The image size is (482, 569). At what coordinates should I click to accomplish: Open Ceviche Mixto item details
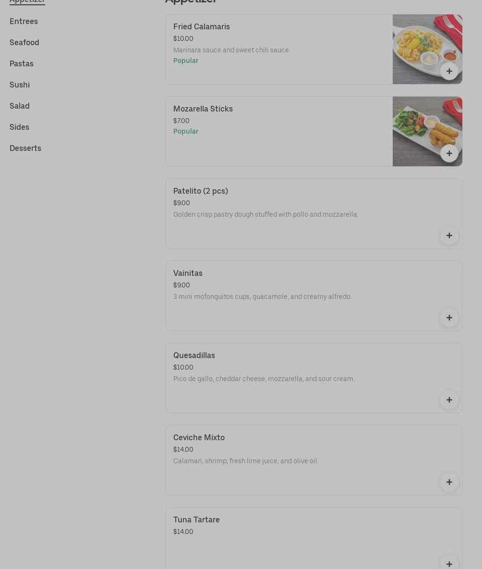click(199, 438)
